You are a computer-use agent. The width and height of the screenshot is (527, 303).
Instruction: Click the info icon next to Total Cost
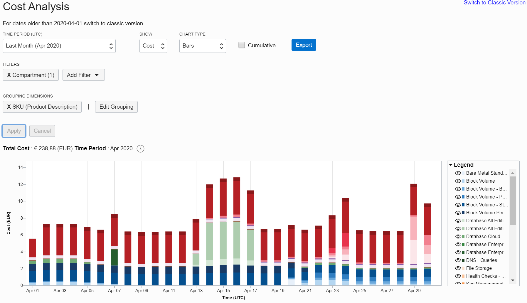coord(140,149)
